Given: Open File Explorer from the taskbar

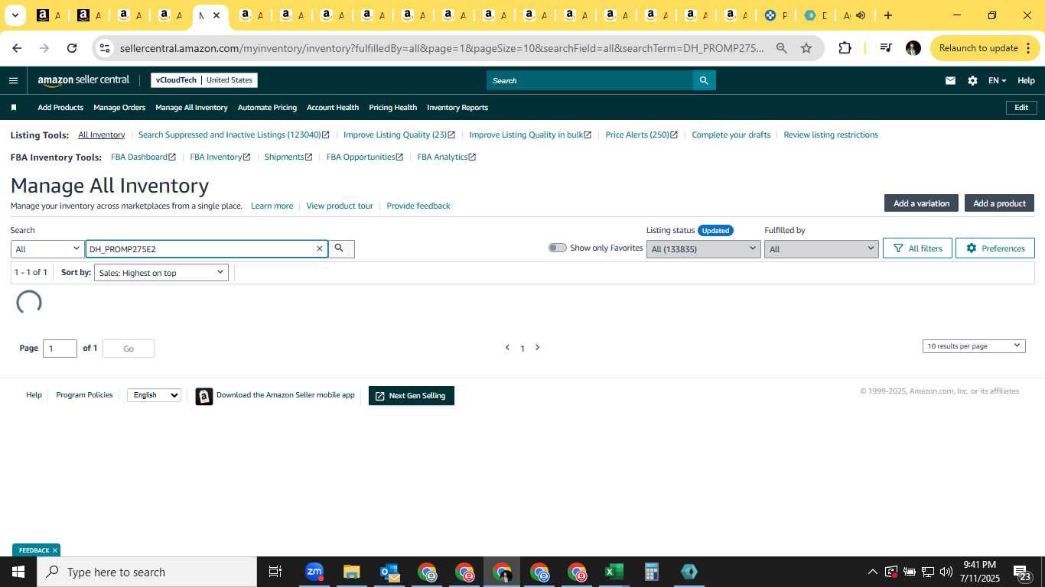Looking at the screenshot, I should (x=351, y=572).
